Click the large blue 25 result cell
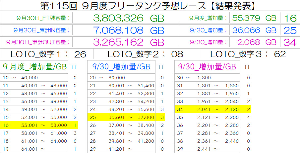 click(290, 30)
